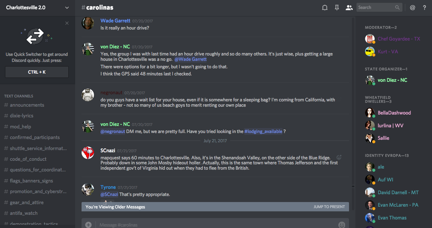Switch to the announcements channel
The height and width of the screenshot is (228, 432).
tap(27, 105)
